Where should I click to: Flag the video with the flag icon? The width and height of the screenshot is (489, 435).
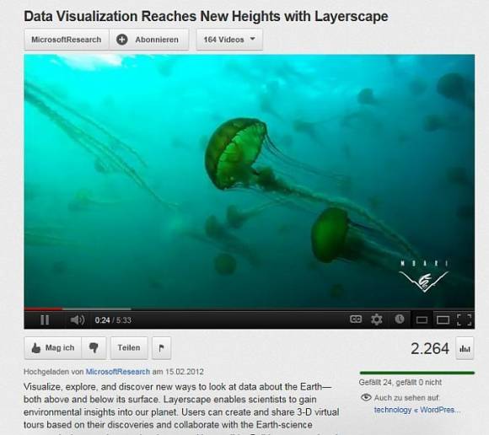pos(161,348)
